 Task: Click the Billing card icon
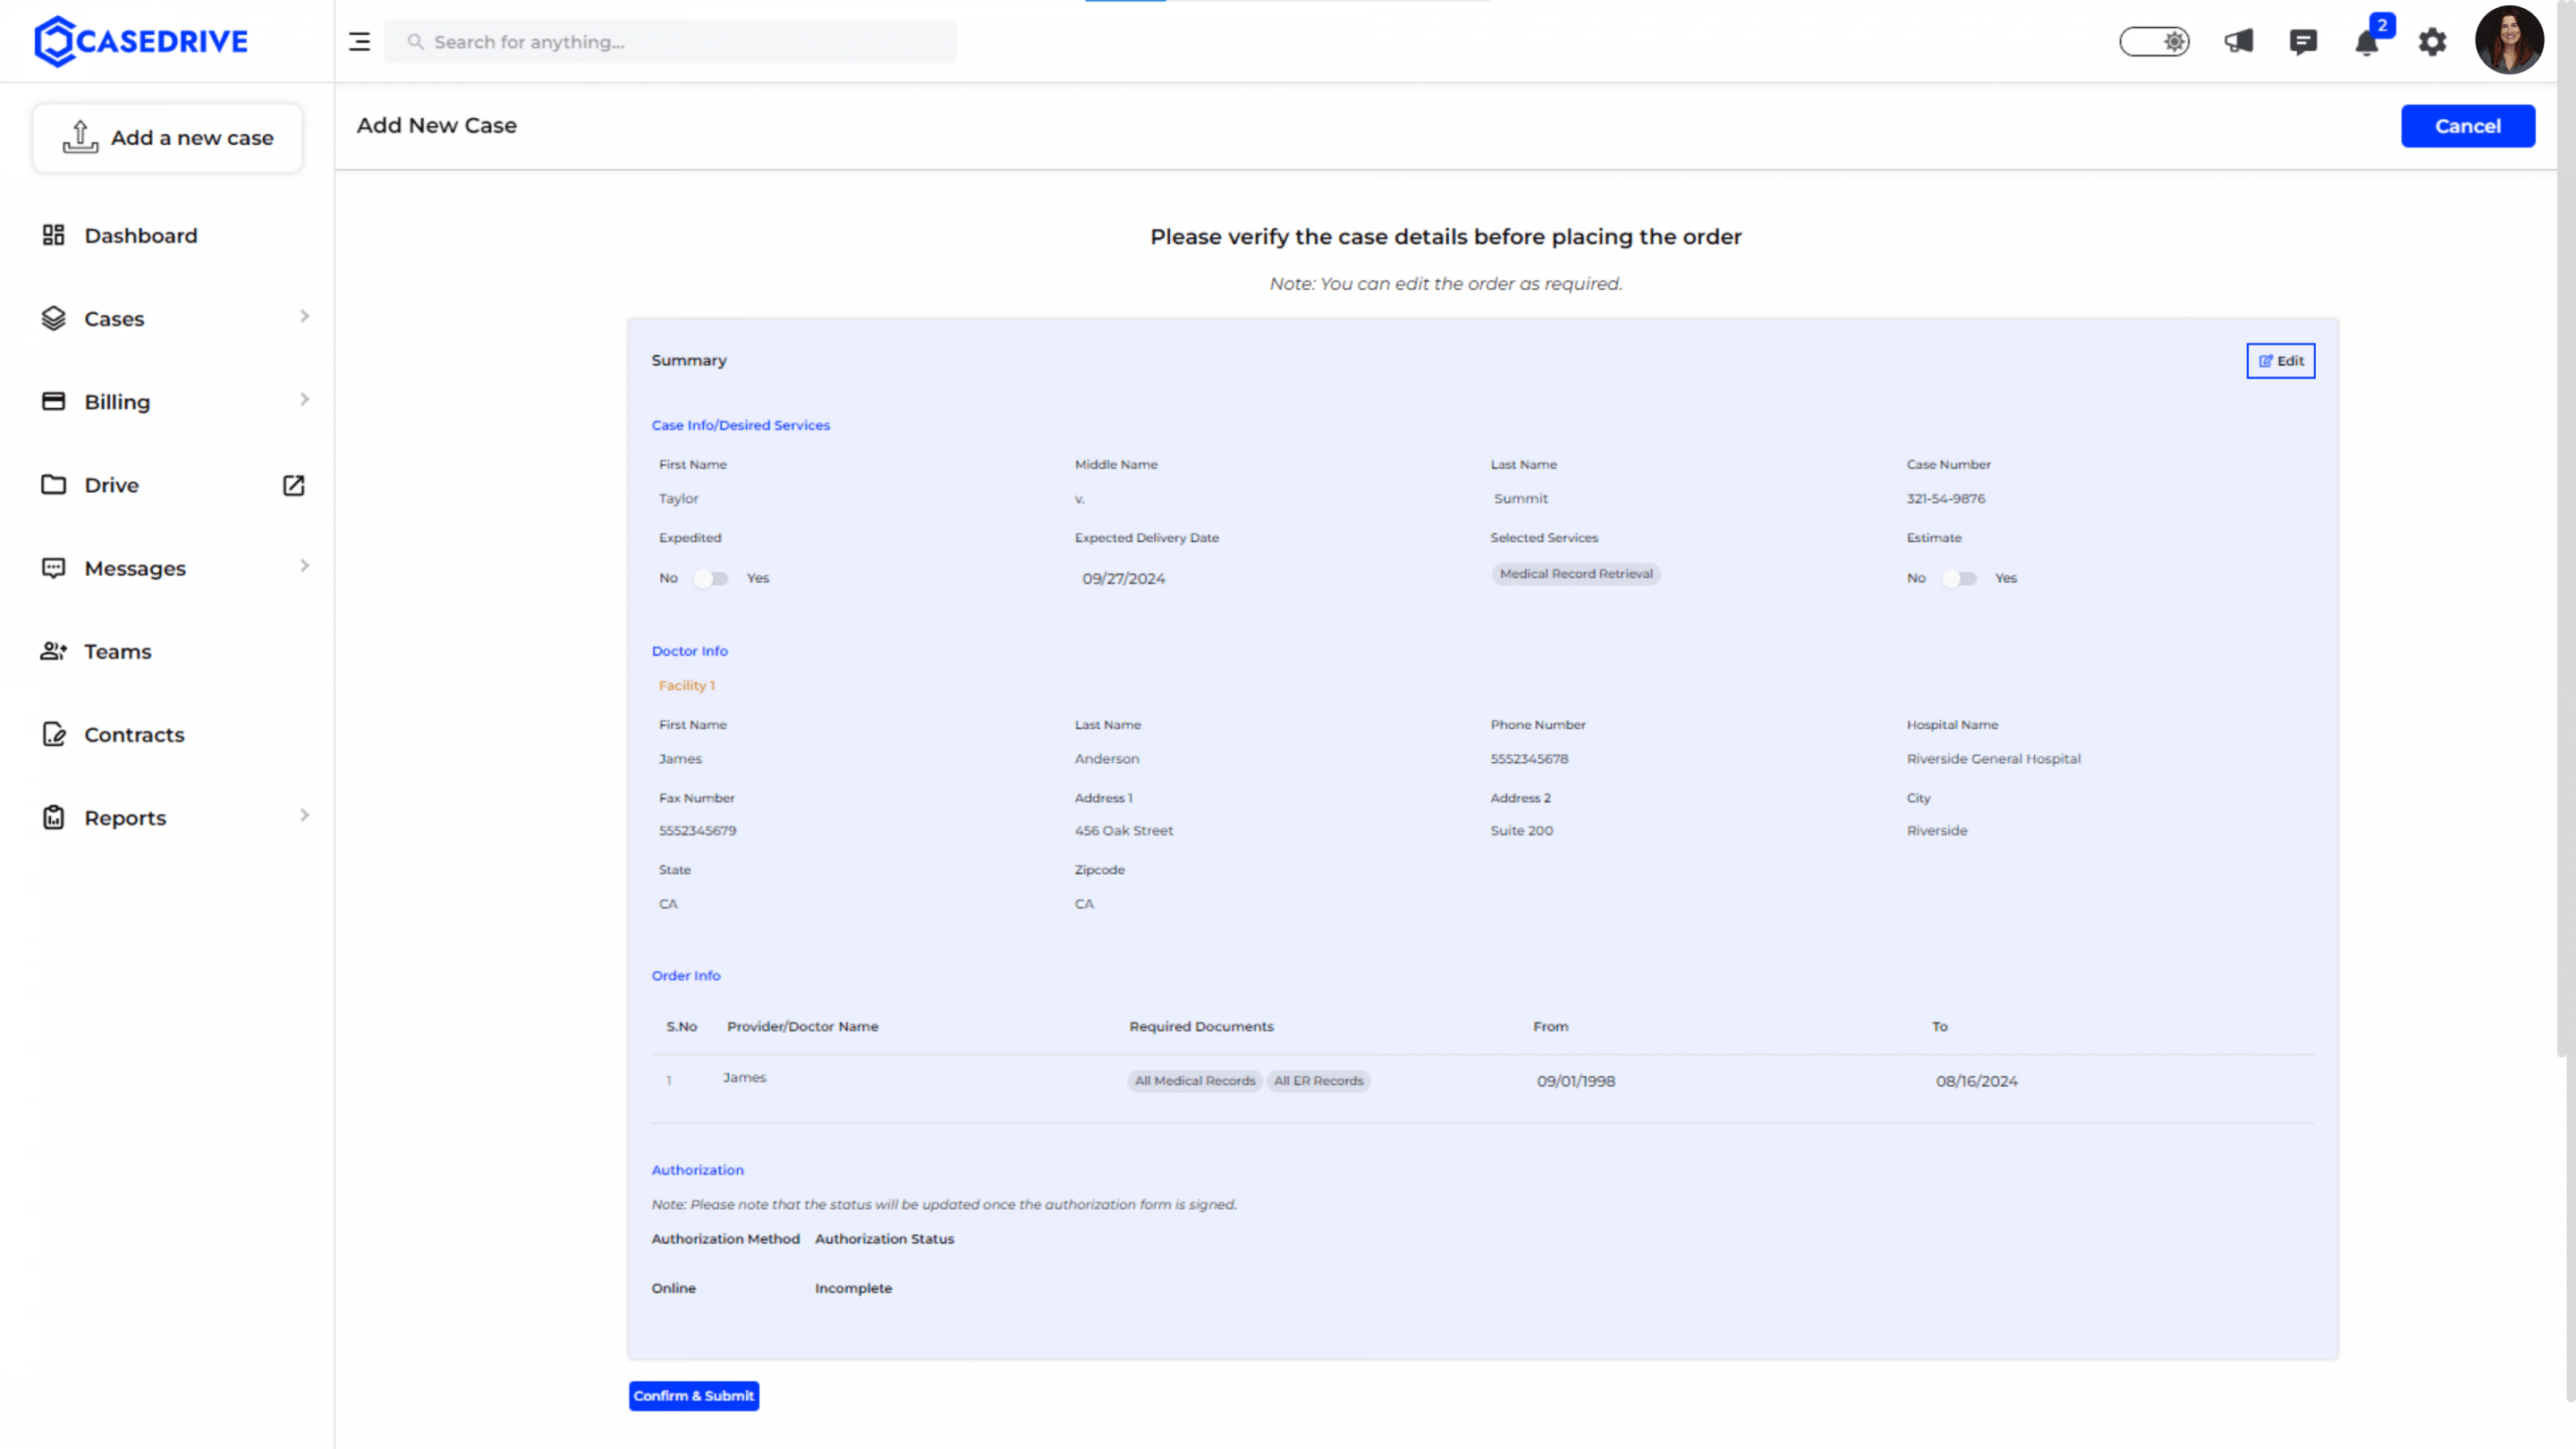point(53,401)
